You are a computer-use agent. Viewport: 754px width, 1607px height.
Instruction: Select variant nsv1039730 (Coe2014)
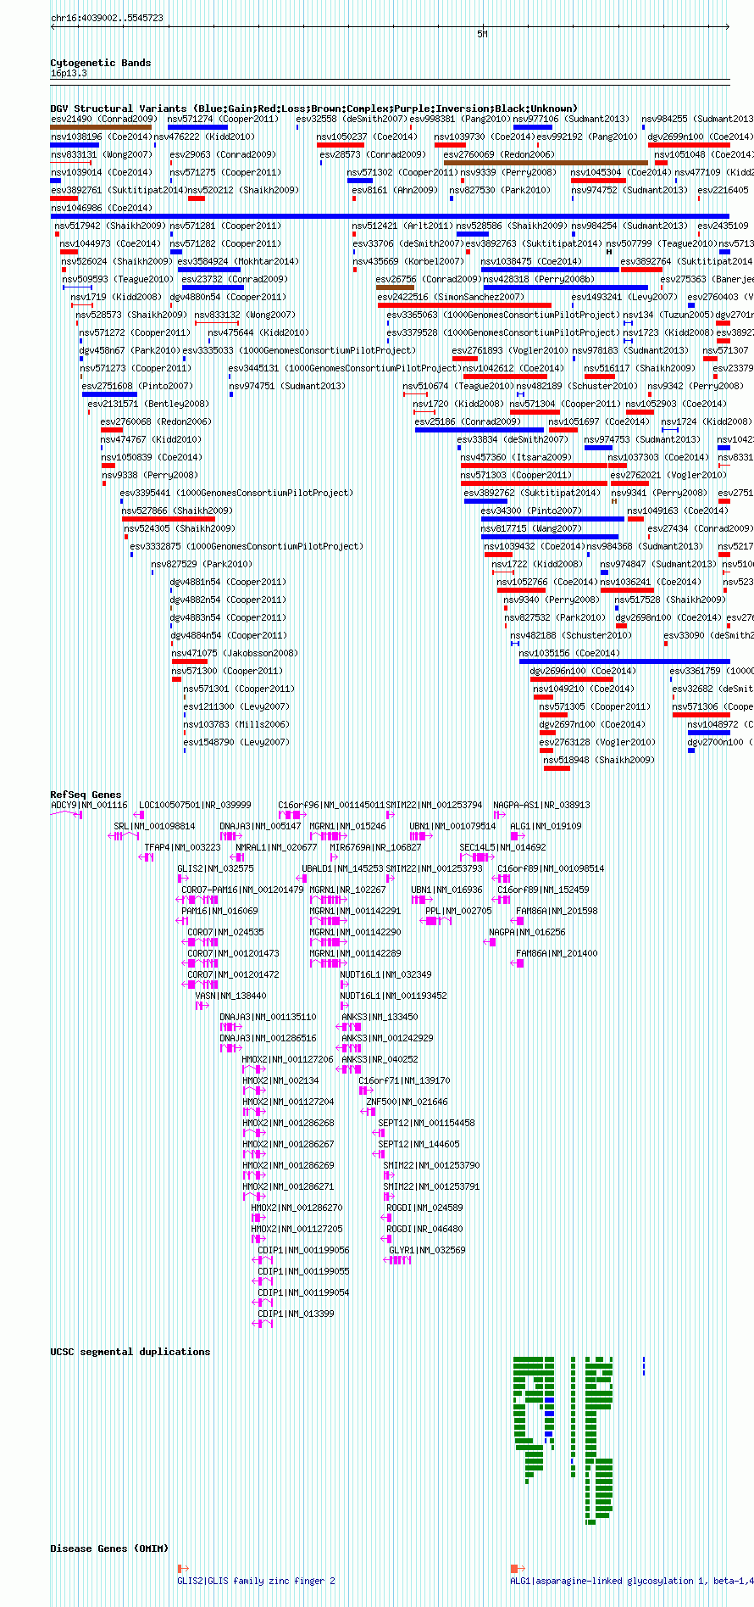(485, 137)
